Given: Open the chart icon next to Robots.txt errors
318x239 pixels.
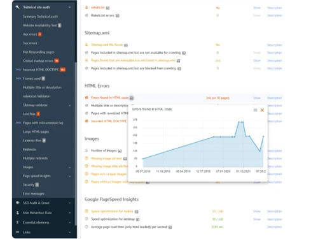Looking at the screenshot, I should (118, 15).
